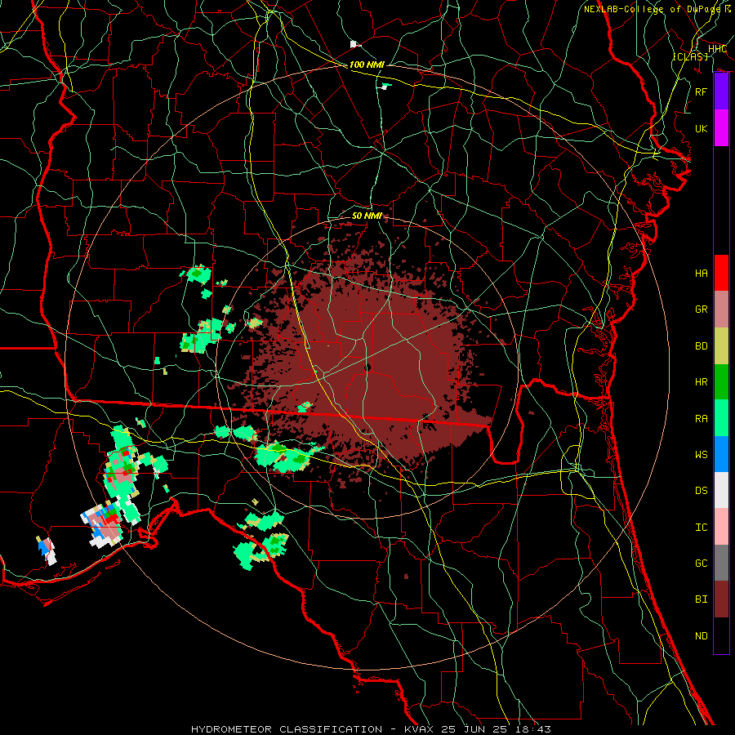The width and height of the screenshot is (735, 735).
Task: Click the [CLAS] units label
Action: click(690, 56)
